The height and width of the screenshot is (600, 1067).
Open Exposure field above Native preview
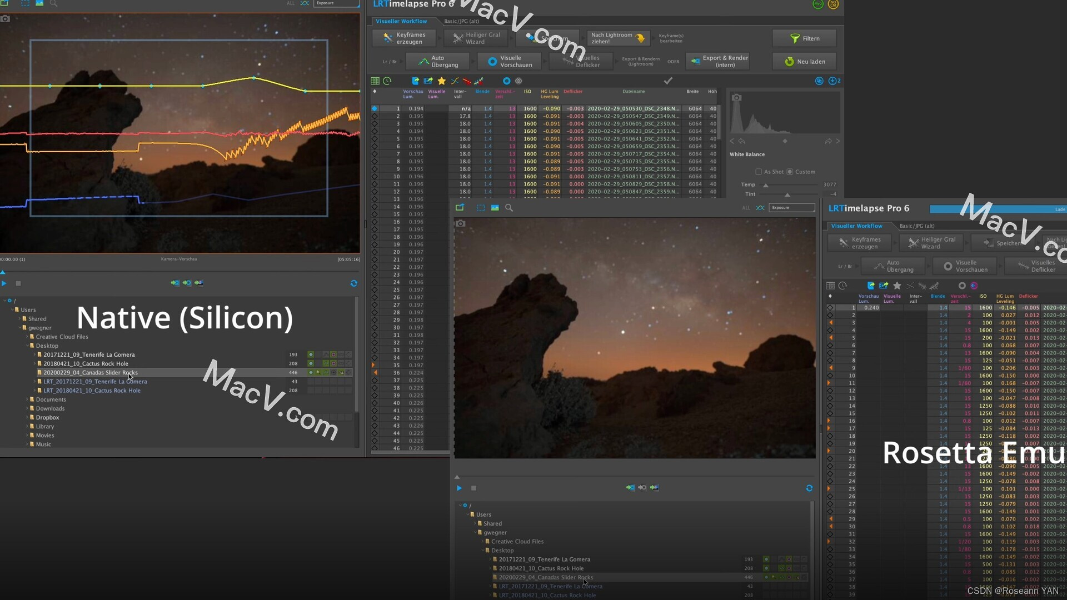point(337,3)
